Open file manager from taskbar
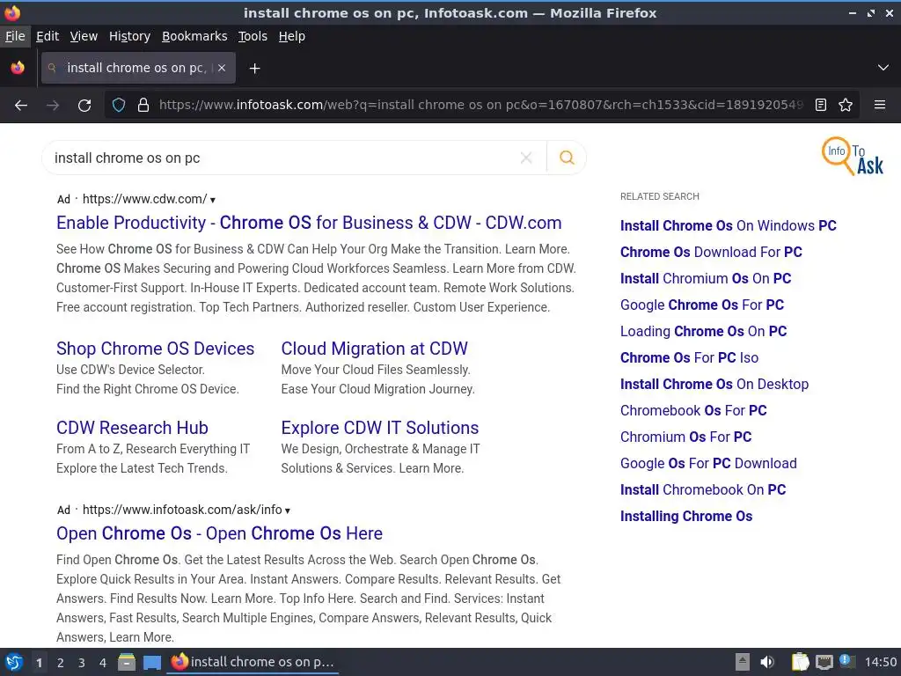The image size is (901, 676). pos(127,662)
